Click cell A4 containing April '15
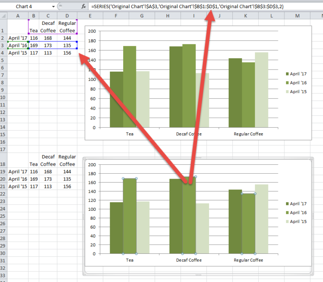 [18, 53]
